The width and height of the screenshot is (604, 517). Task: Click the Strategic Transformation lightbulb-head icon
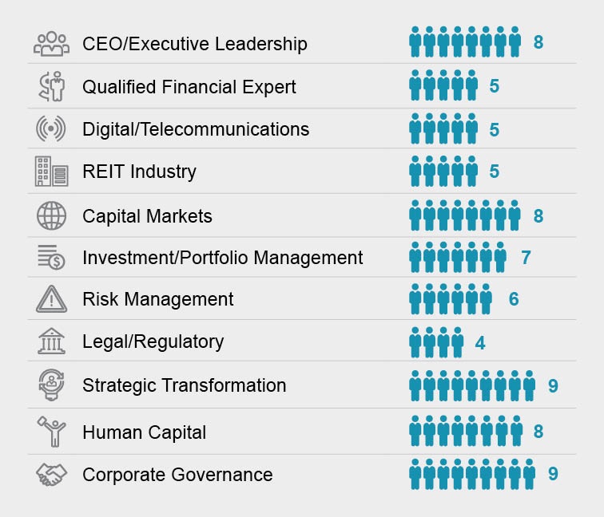click(51, 385)
